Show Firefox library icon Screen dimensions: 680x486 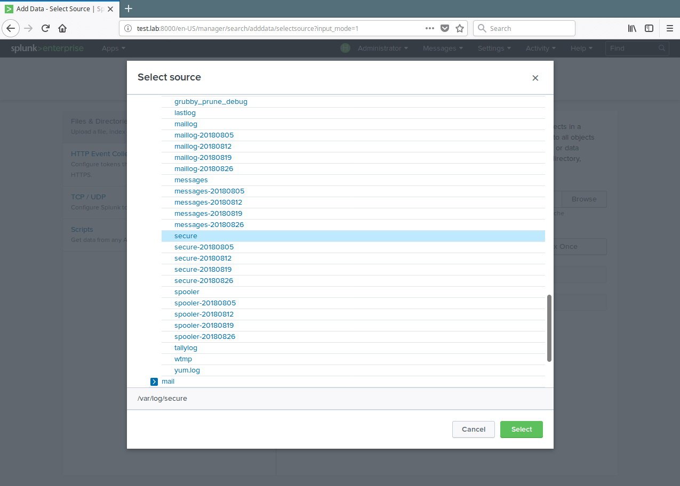632,28
